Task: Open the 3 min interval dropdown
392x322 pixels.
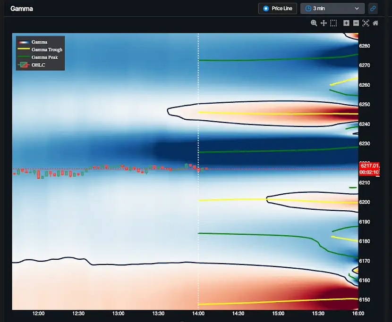Action: pyautogui.click(x=332, y=8)
